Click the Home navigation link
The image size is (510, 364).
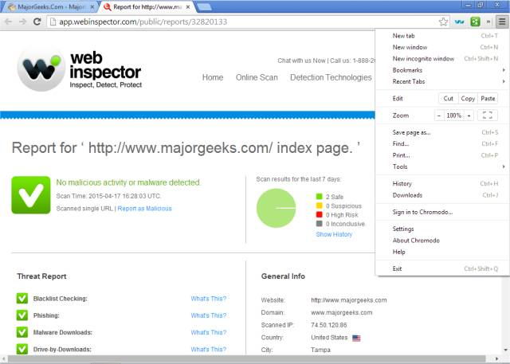point(213,77)
